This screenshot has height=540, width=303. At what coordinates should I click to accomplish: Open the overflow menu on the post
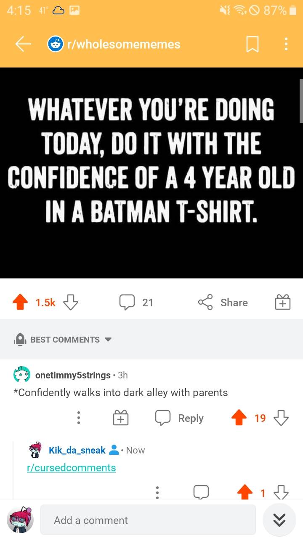point(286,44)
